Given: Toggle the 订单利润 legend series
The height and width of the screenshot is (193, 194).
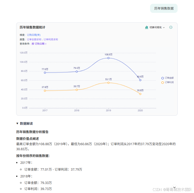Looking at the screenshot, I should [x=168, y=82].
